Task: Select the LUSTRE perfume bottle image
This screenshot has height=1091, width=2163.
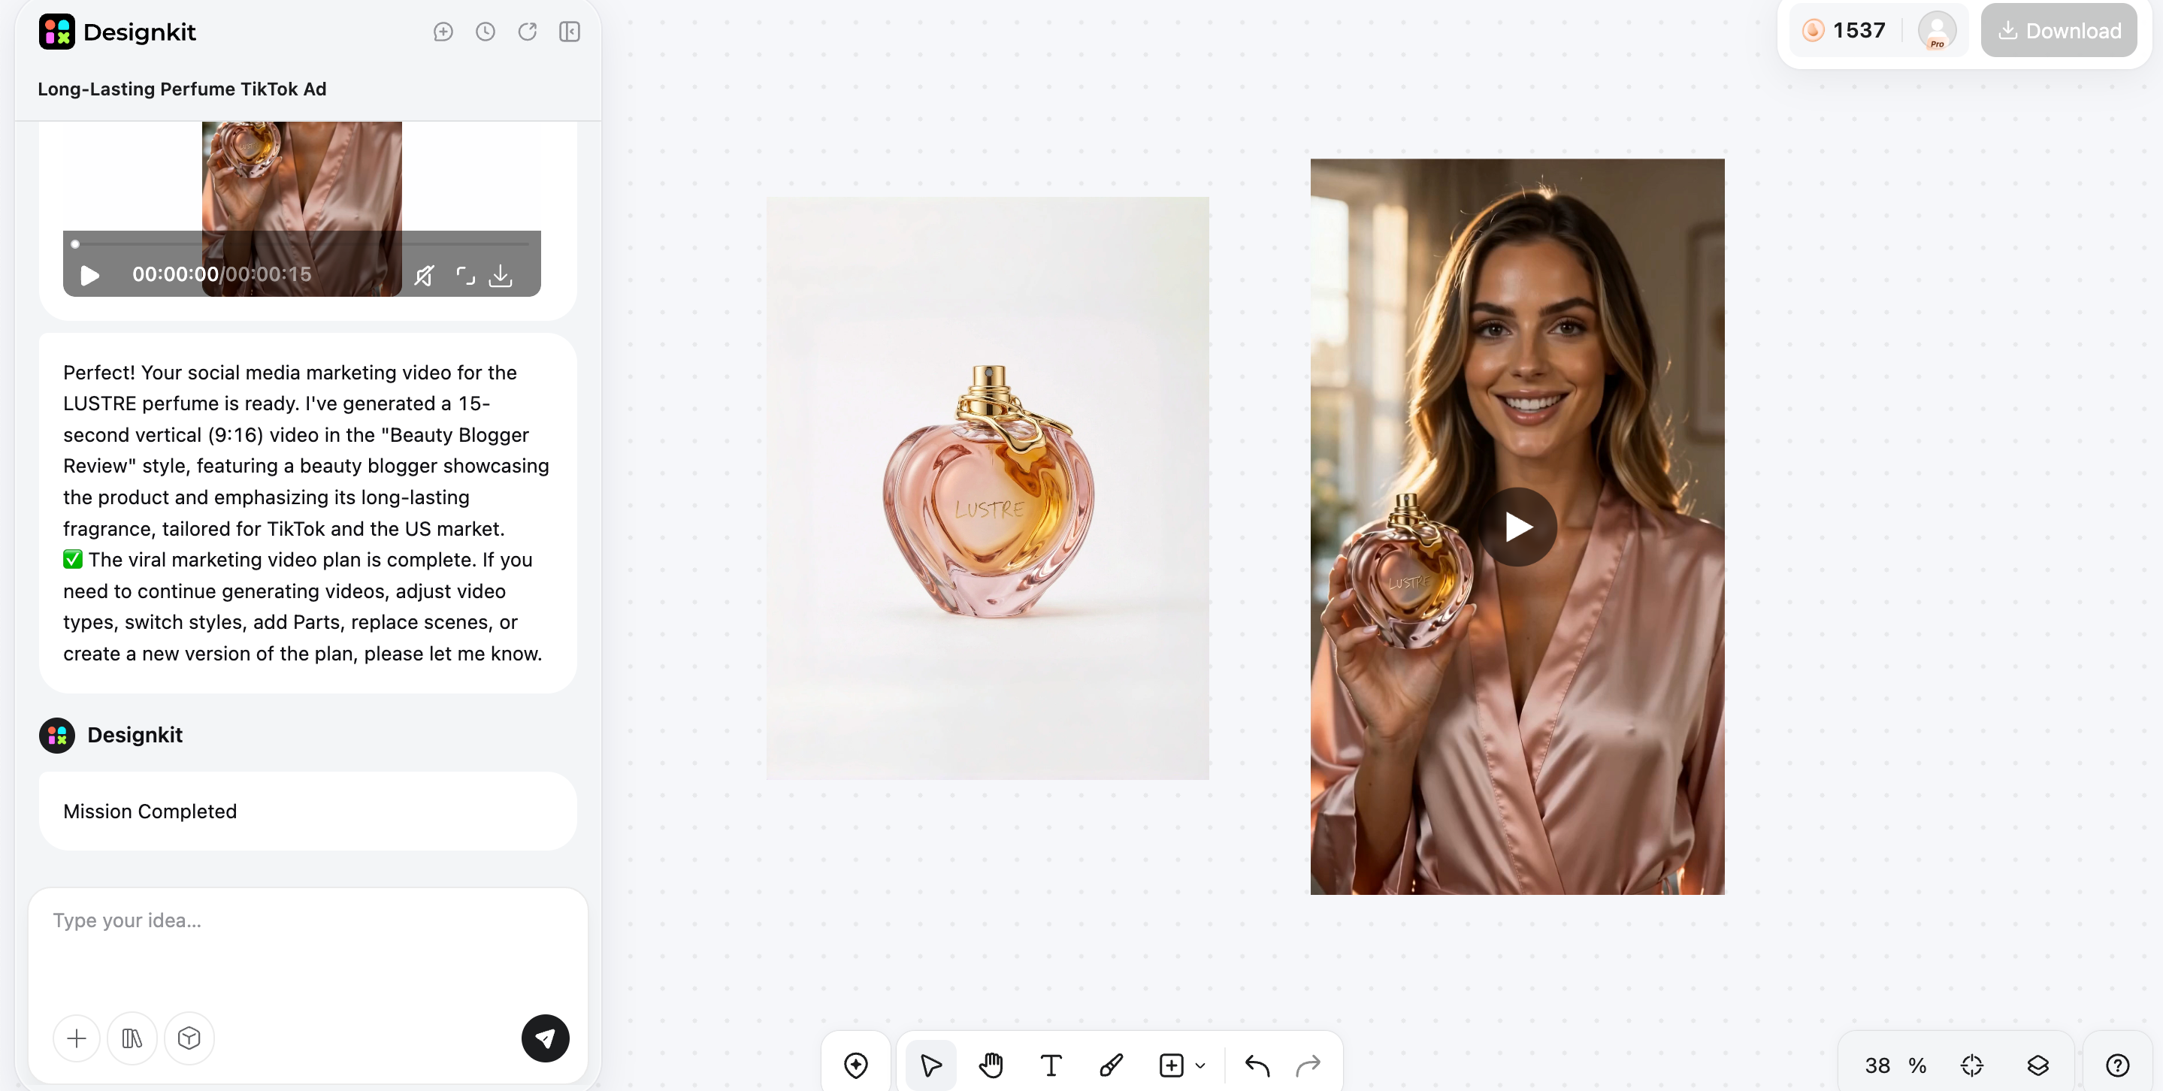Action: pos(988,488)
